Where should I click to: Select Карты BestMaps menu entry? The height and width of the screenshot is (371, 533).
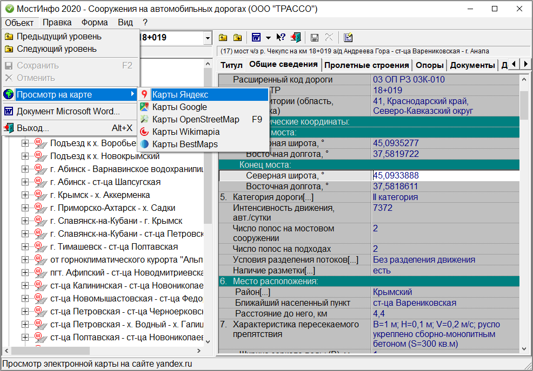pos(184,144)
